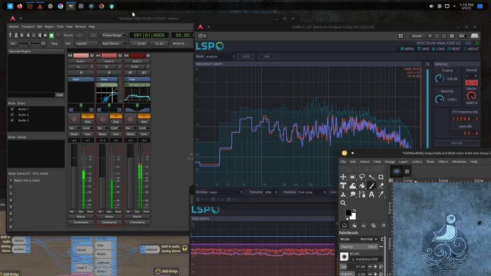Click the image thumbnail above GIMP toolbox
The height and width of the screenshot is (276, 491).
click(397, 171)
